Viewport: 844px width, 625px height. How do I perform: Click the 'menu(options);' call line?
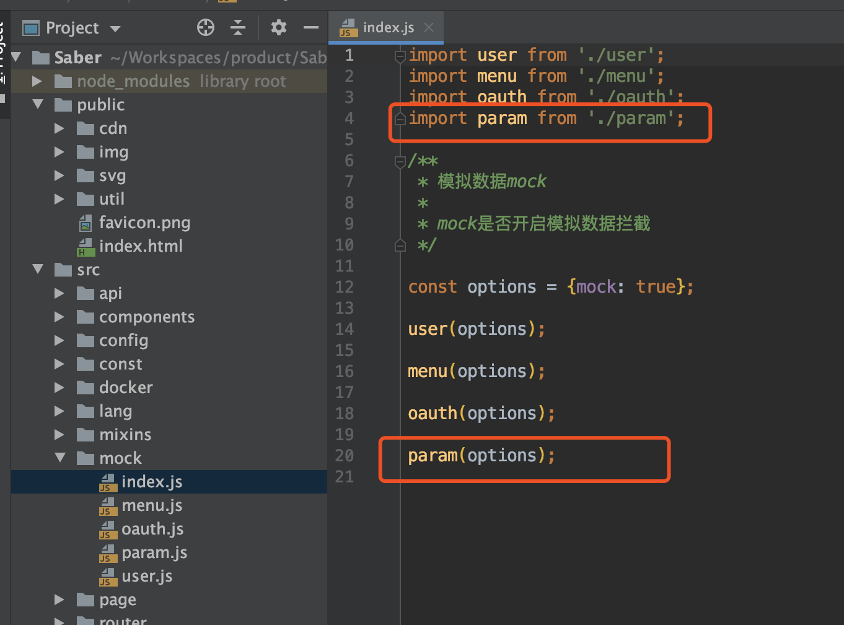477,371
